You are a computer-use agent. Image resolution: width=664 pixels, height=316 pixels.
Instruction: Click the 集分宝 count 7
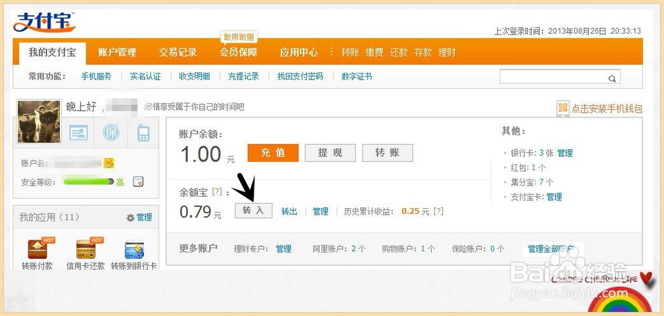pyautogui.click(x=541, y=182)
